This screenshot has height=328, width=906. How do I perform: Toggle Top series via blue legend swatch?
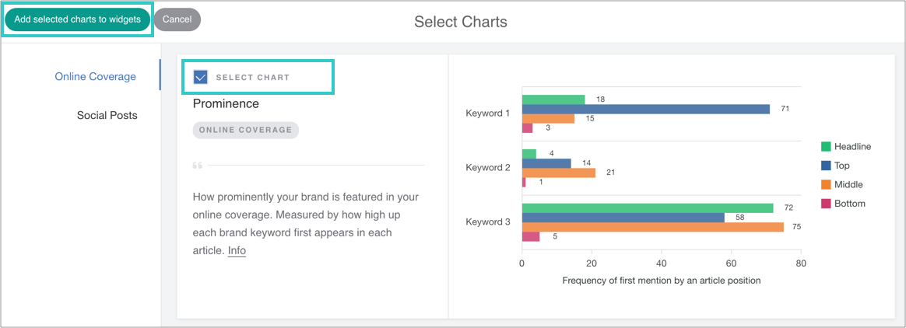click(827, 166)
